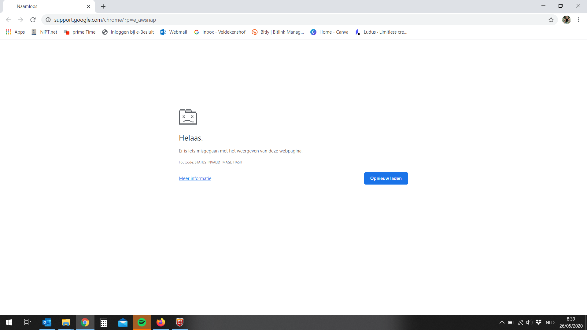Select the Naamloos tab

click(x=46, y=6)
